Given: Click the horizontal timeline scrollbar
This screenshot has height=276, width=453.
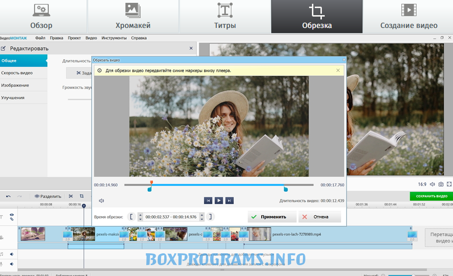Looking at the screenshot, I should [x=222, y=270].
